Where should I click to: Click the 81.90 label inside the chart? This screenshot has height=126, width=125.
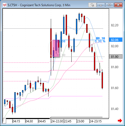[61, 55]
